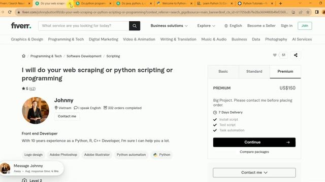
Task: Open the Message Johnny chat bubble
Action: click(31, 168)
